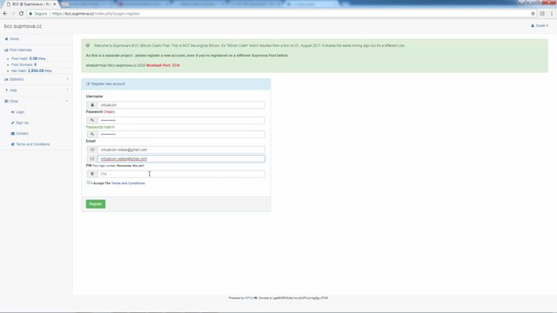Bookmark this page with the star icon

click(x=533, y=14)
